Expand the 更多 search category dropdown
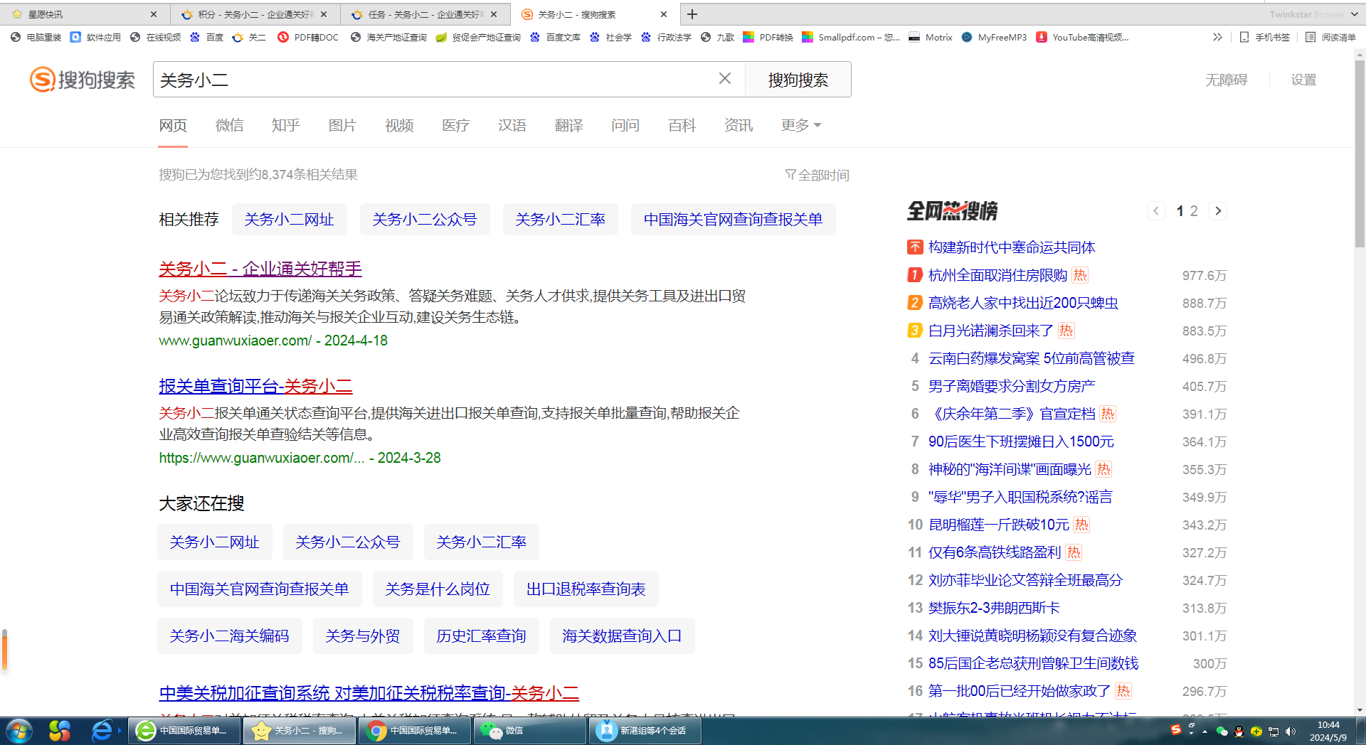1366x745 pixels. [x=801, y=125]
